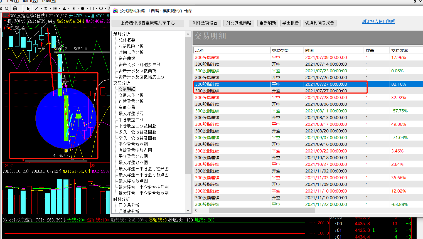Open dropdown arrow next to grid tool
The height and width of the screenshot is (239, 423).
87,9
